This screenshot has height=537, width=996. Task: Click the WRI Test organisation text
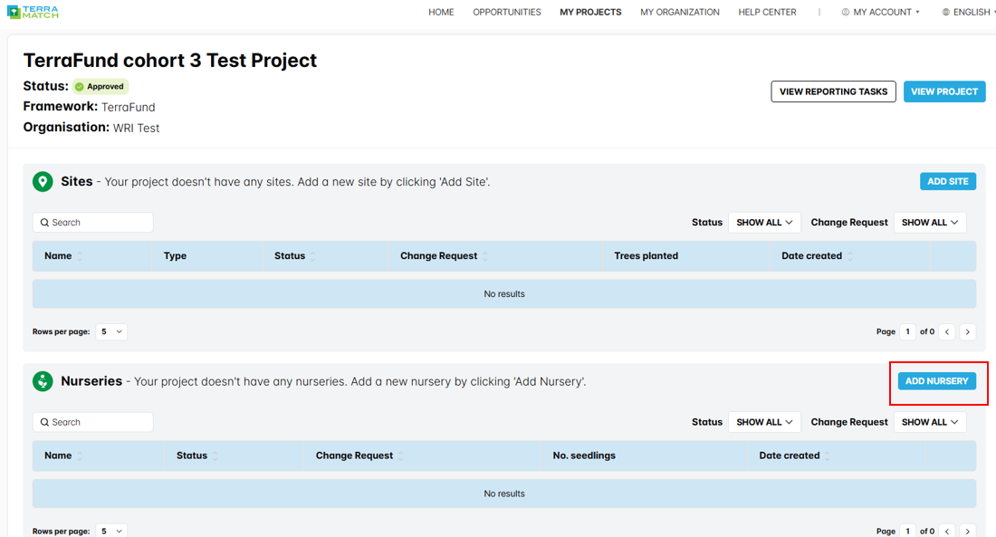[x=136, y=129]
